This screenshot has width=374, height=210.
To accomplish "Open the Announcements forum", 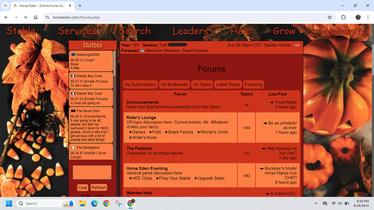I will tap(142, 102).
